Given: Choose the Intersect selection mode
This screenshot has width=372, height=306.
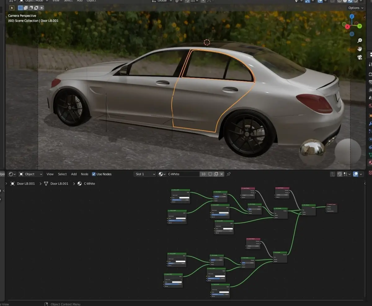Looking at the screenshot, I should [x=42, y=8].
